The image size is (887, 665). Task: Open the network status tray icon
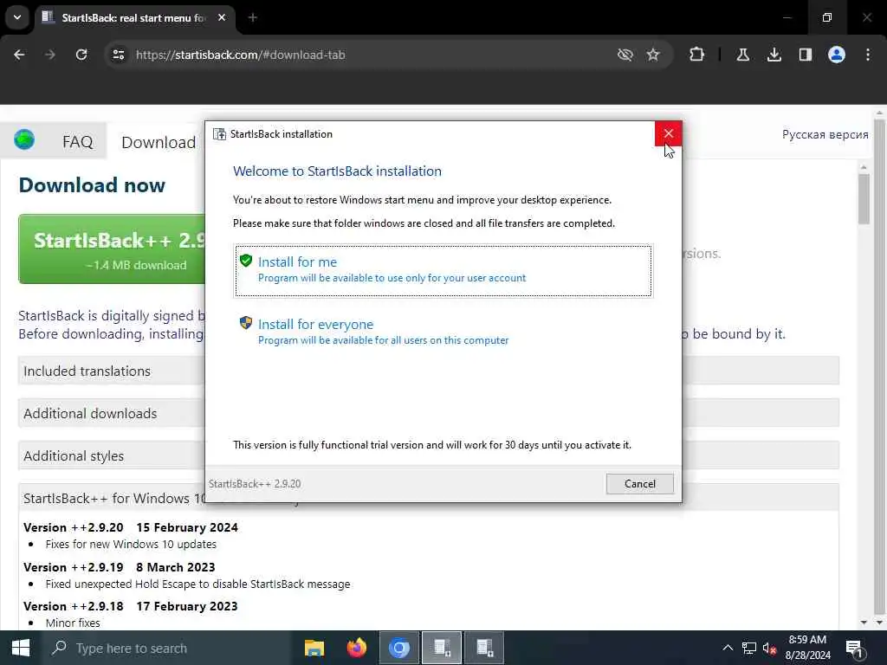click(749, 648)
